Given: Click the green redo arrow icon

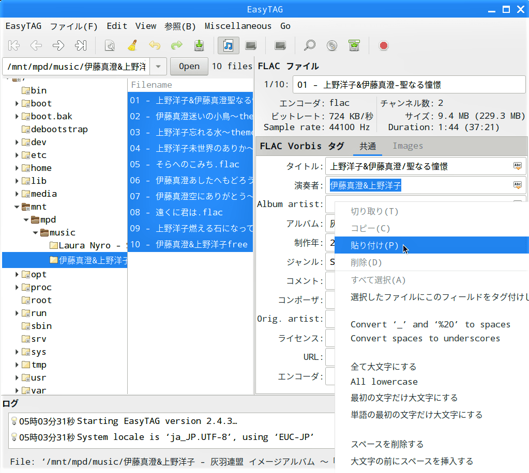Looking at the screenshot, I should (177, 45).
